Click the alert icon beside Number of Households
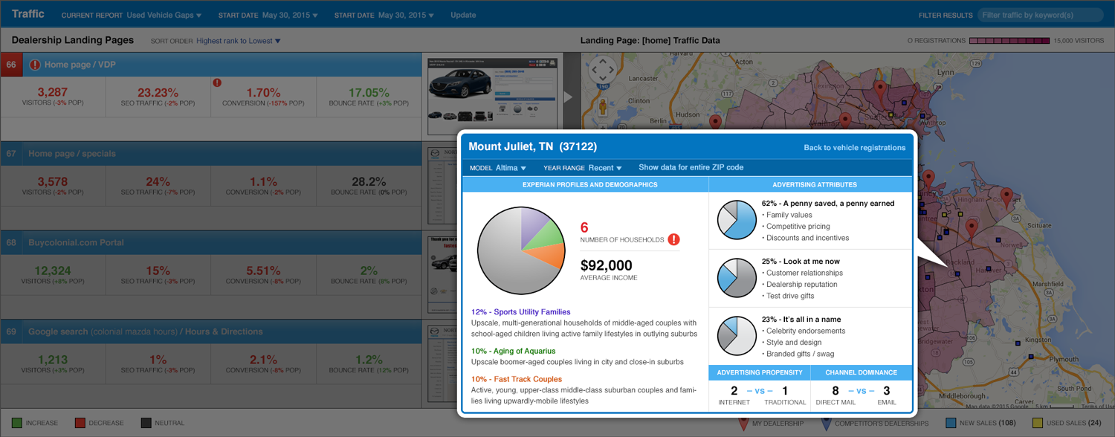Image resolution: width=1115 pixels, height=437 pixels. (673, 239)
